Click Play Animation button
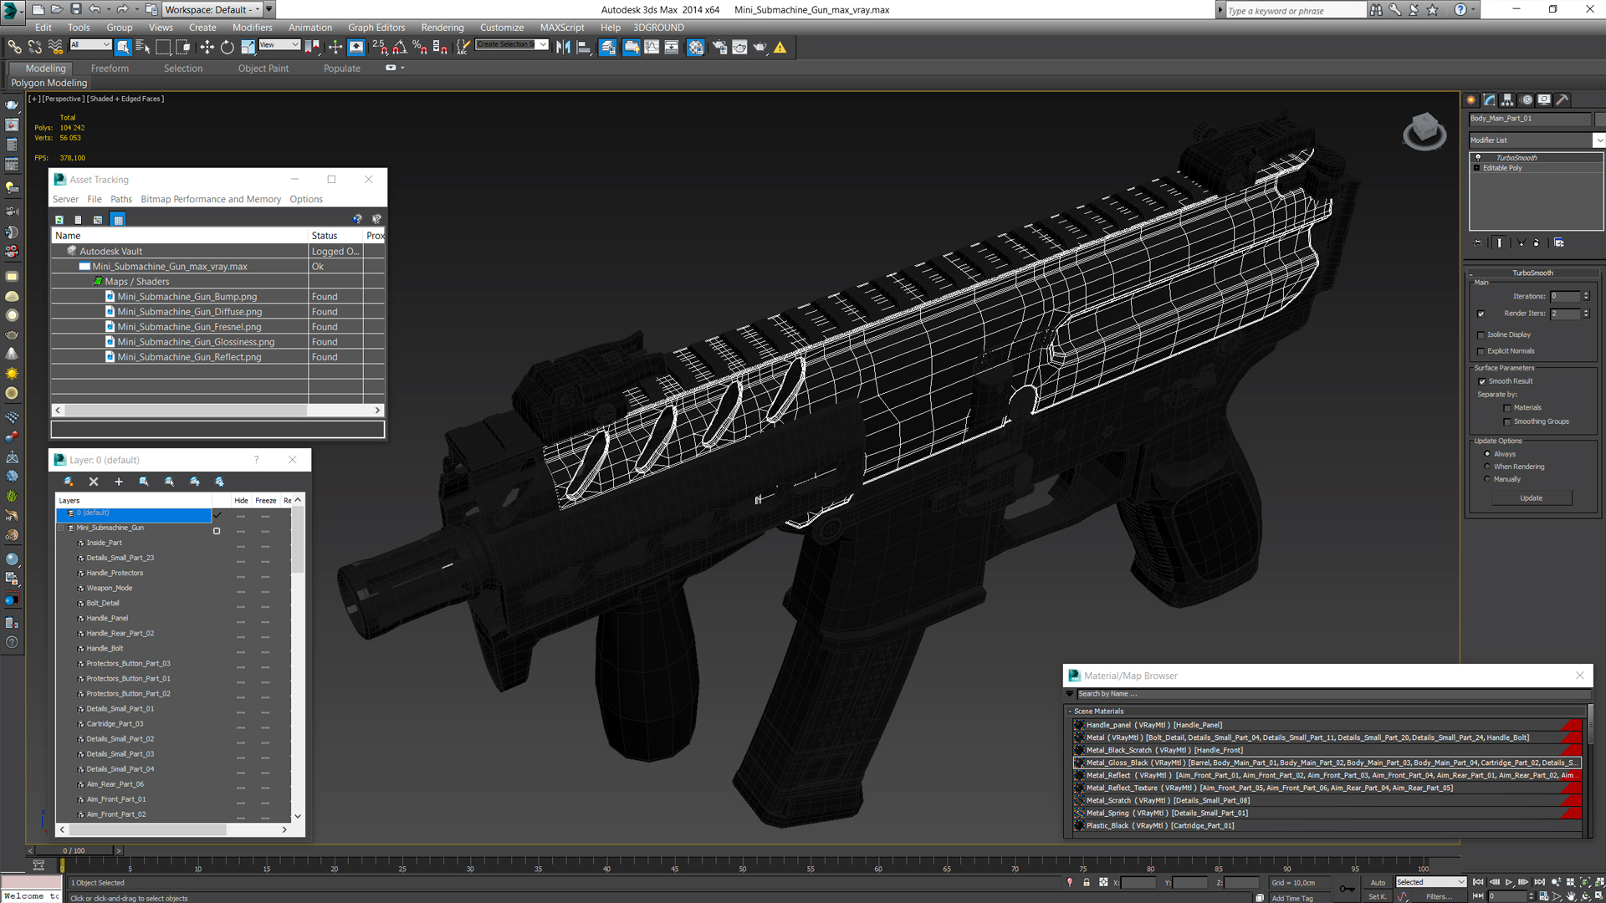Viewport: 1606px width, 903px height. pos(1509,882)
